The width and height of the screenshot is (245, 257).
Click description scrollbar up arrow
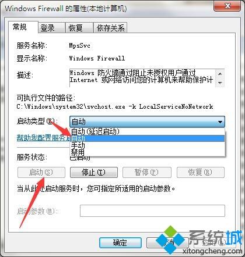pos(220,74)
